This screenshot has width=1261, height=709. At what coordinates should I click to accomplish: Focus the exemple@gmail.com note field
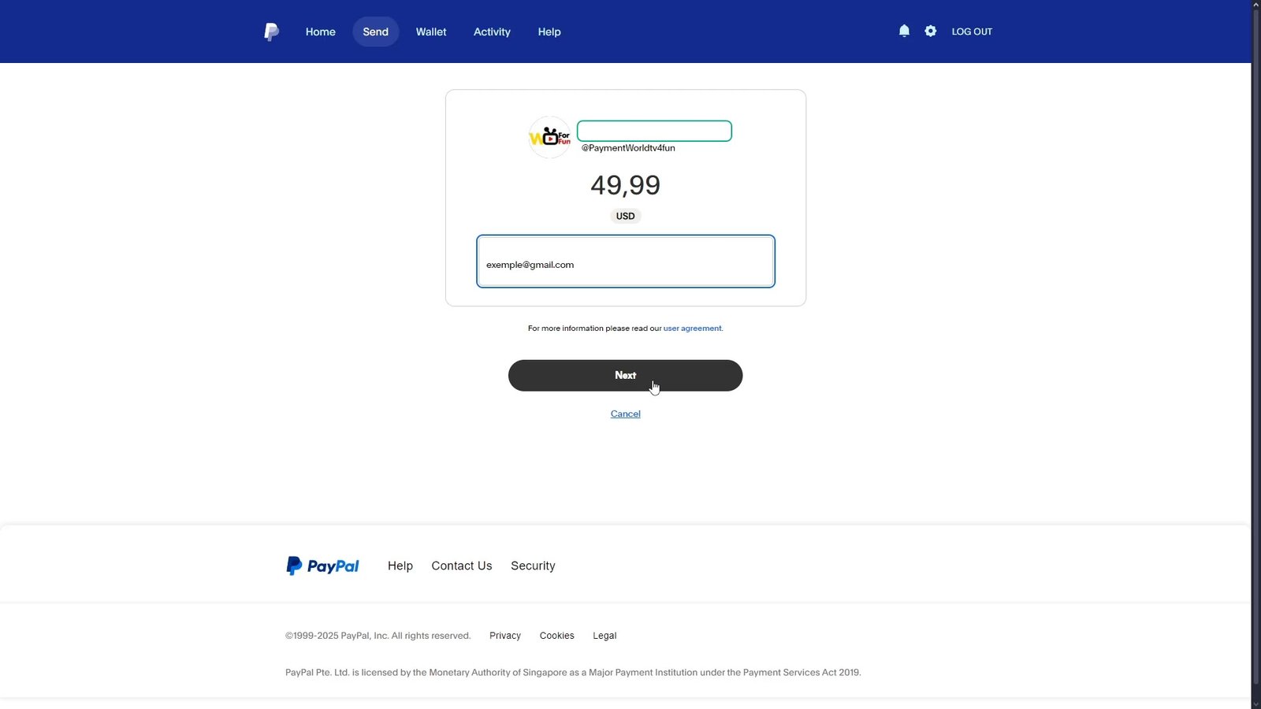pyautogui.click(x=626, y=262)
